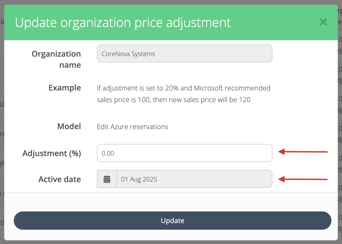Click the red arrow pointing at Adjustment field
Screen dimensions: 342x244
[303, 152]
